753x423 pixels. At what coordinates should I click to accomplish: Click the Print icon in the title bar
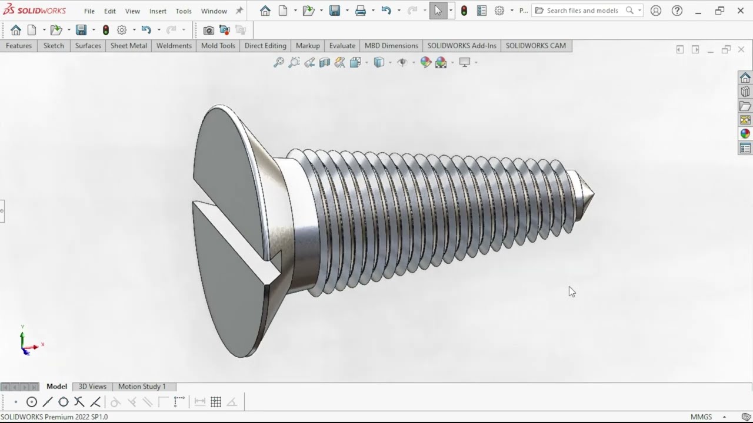[361, 11]
